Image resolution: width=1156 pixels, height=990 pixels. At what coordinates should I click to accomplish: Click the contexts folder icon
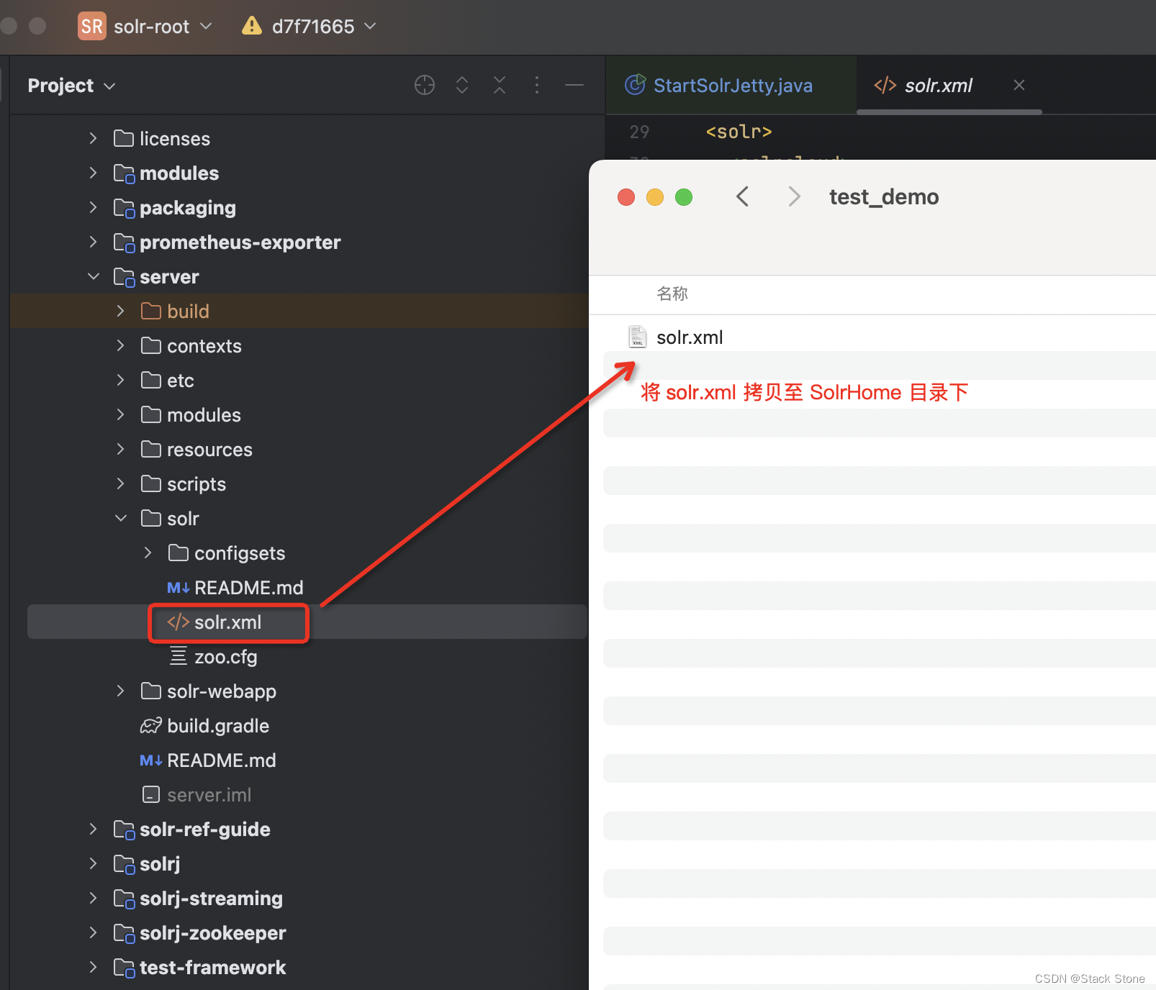coord(150,345)
